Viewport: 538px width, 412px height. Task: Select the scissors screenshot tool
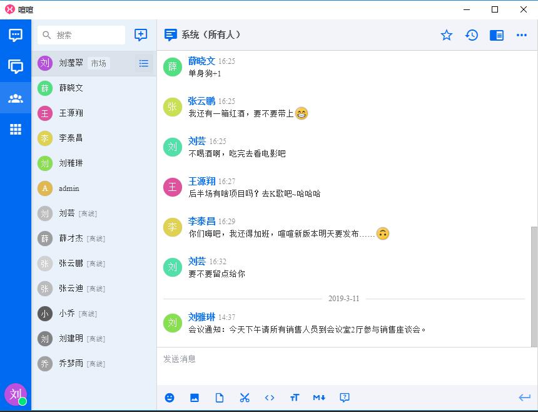[245, 398]
